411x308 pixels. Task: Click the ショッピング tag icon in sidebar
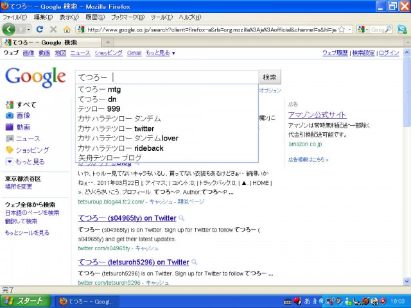pyautogui.click(x=10, y=150)
